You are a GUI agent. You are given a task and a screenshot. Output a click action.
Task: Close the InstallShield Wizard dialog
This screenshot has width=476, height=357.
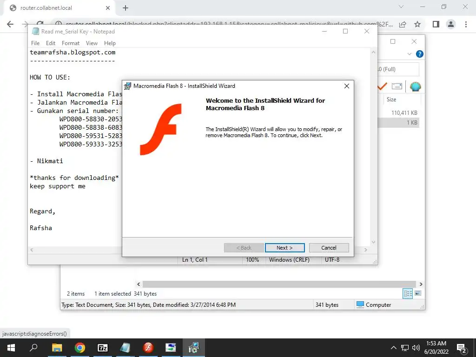(347, 86)
